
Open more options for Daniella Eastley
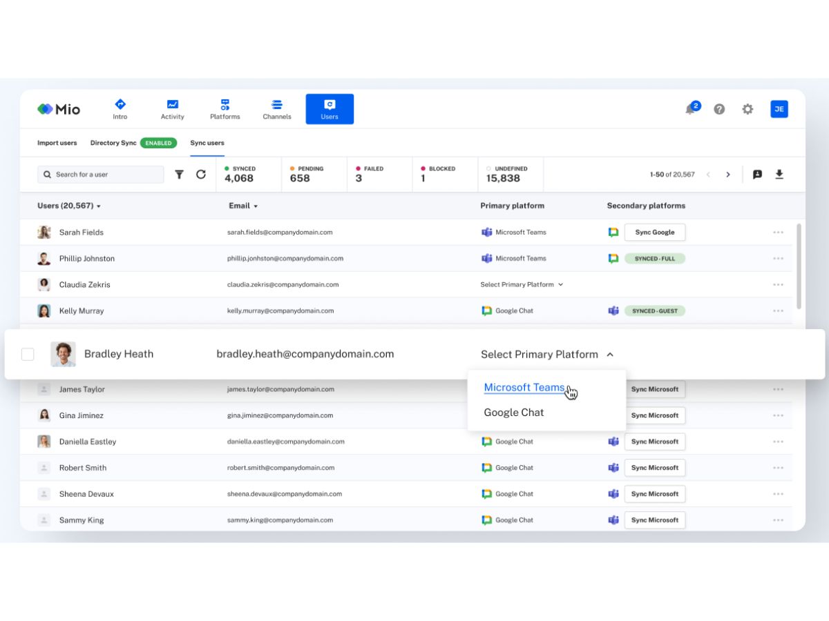(x=779, y=442)
